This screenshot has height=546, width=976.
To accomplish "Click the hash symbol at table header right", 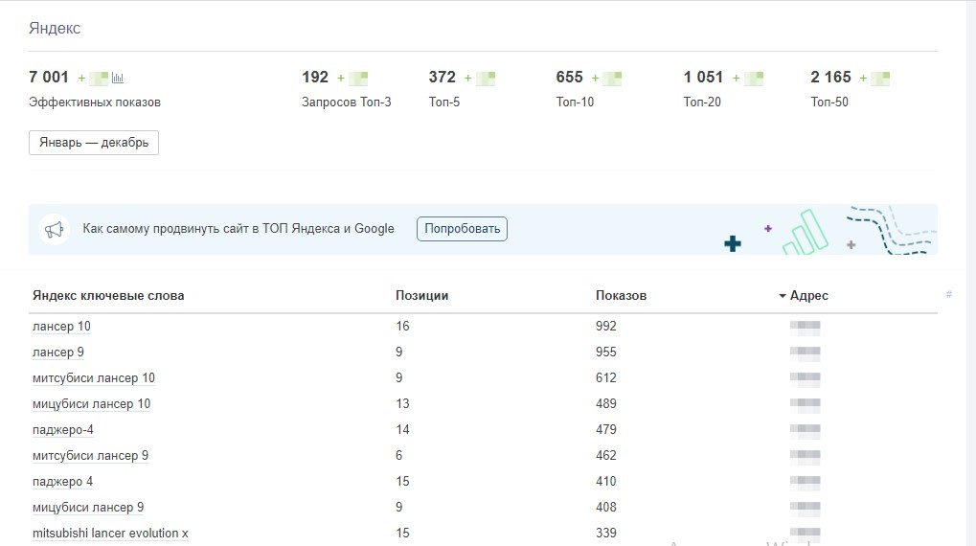I will tap(948, 295).
